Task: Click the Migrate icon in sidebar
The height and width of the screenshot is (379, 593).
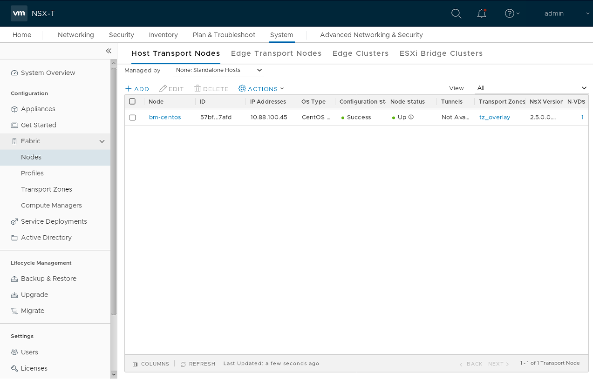Action: pyautogui.click(x=14, y=311)
